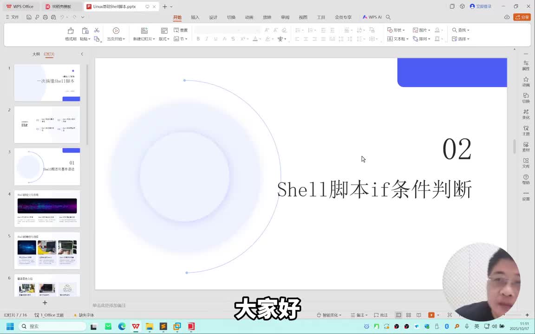This screenshot has width=535, height=334.
Task: Open the Help (帮助) sidebar icon
Action: [526, 179]
